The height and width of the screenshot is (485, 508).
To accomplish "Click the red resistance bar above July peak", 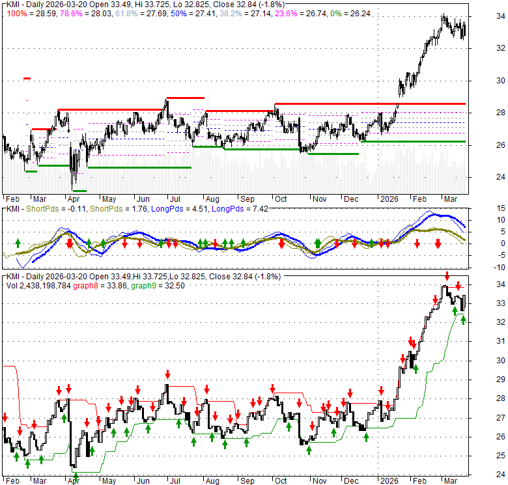I will point(186,98).
